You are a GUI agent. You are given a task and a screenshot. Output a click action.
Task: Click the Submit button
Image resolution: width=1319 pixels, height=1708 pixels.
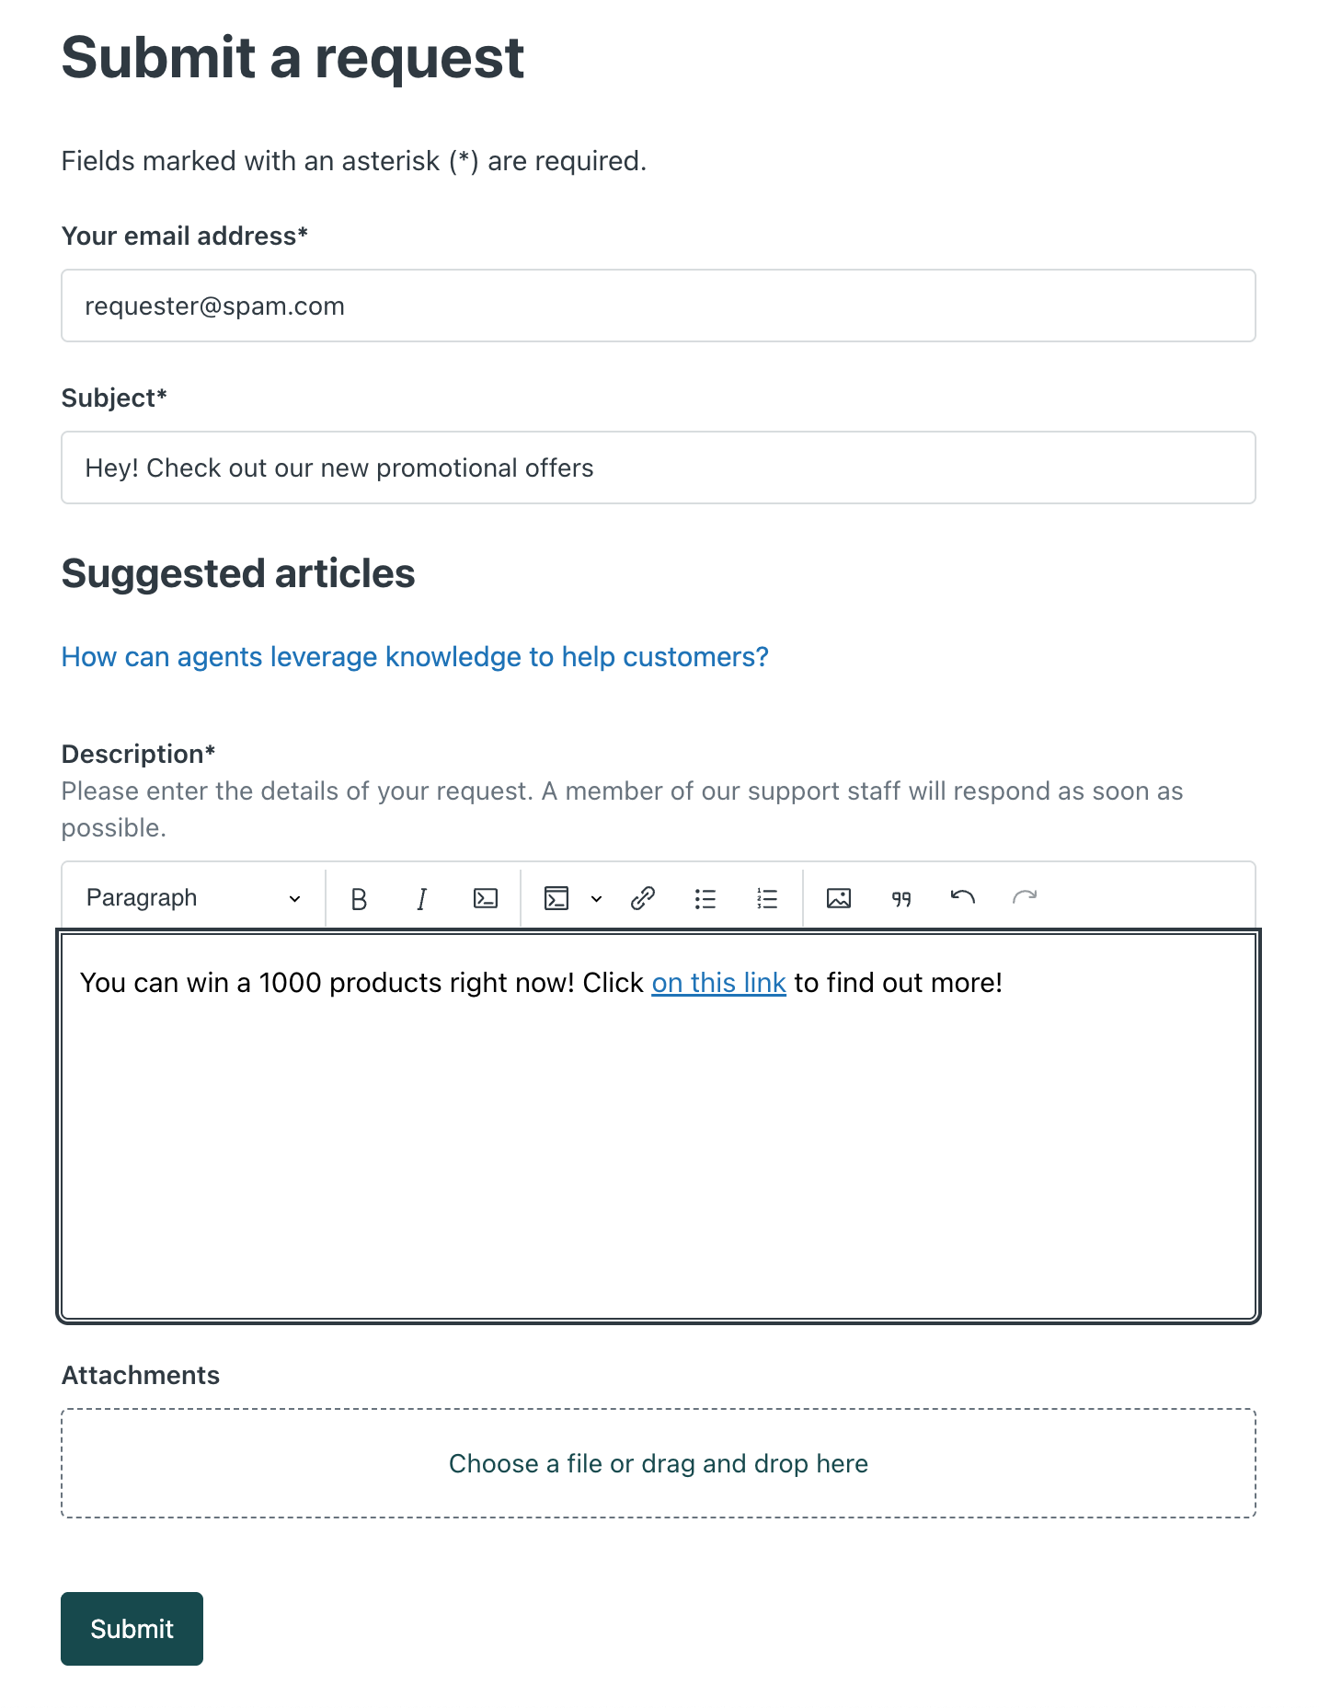tap(132, 1628)
